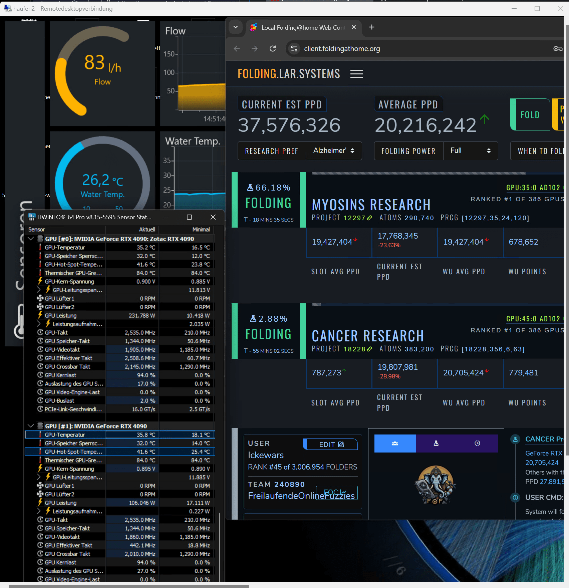
Task: Go forward in the browser
Action: point(255,49)
